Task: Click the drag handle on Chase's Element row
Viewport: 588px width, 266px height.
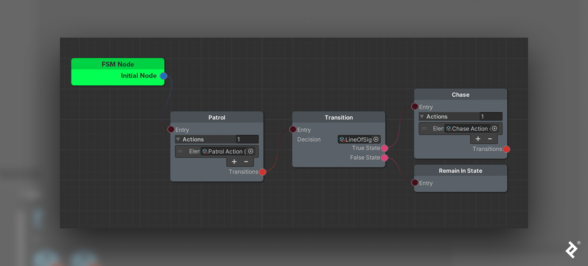Action: click(x=424, y=129)
